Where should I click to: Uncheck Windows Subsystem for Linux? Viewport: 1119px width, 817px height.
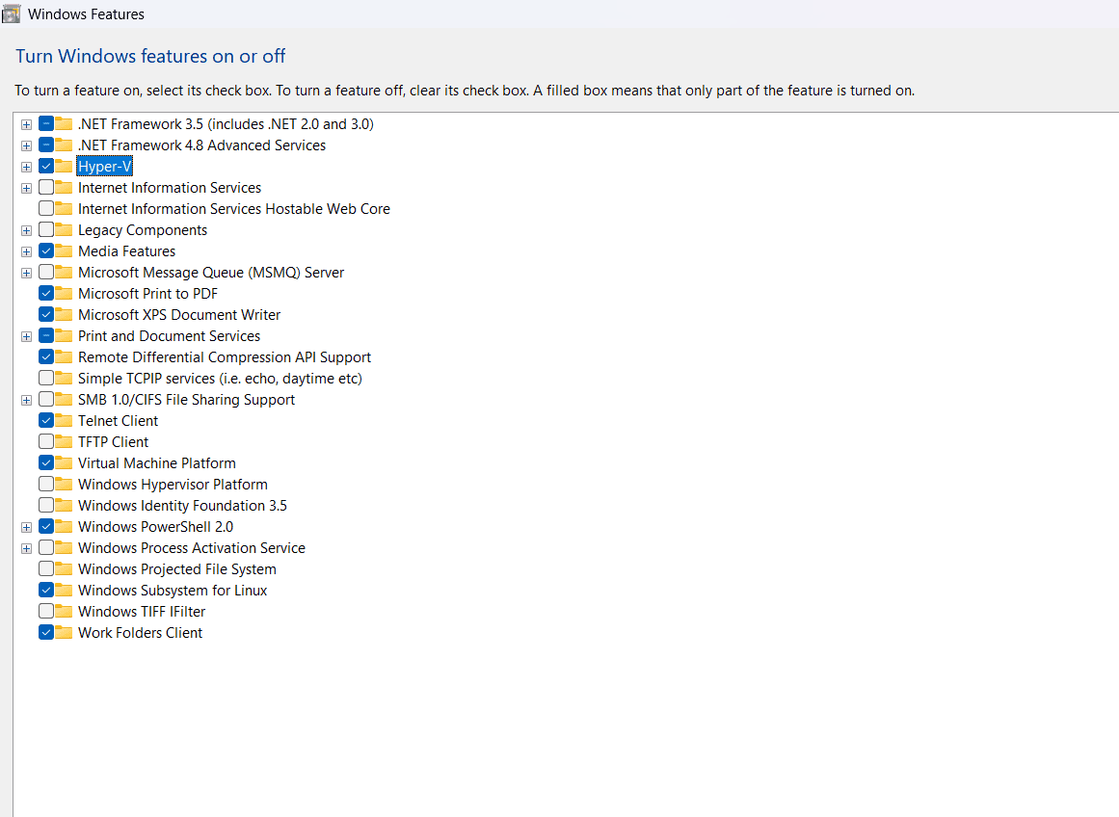46,590
